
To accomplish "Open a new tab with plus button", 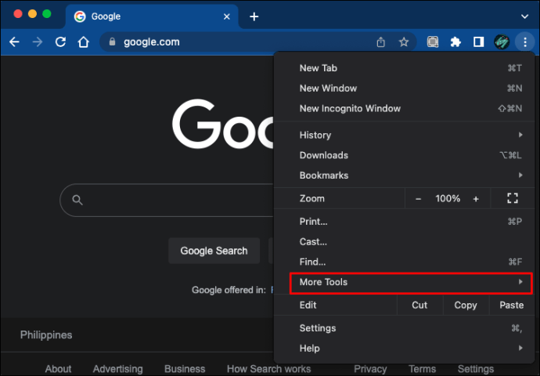I will (x=254, y=16).
